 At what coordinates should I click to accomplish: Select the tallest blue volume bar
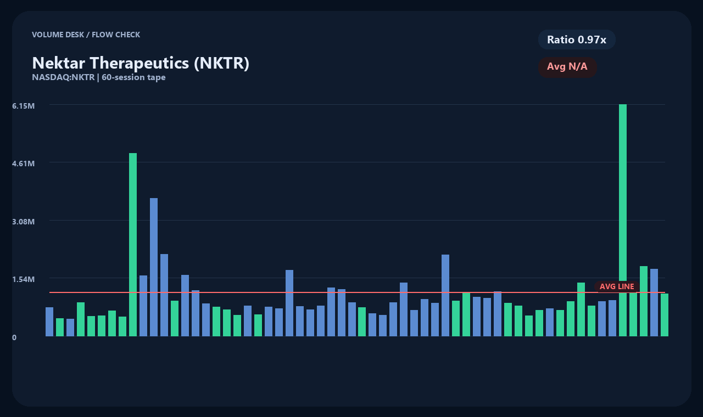[x=154, y=267]
